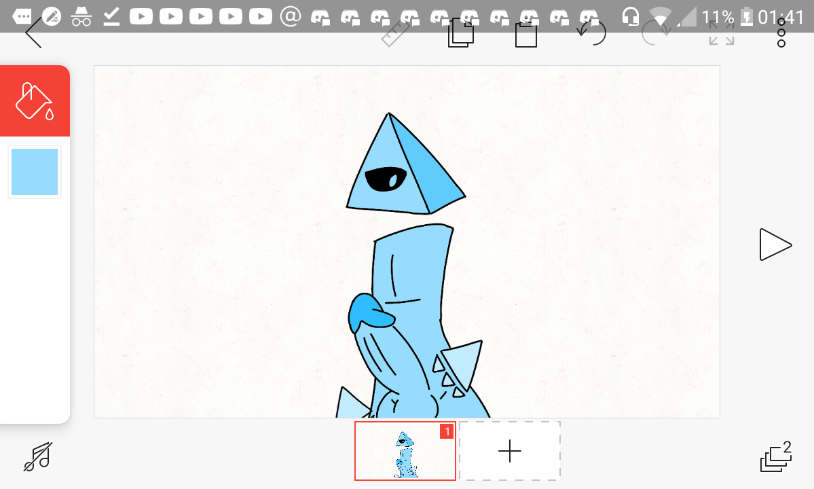Click the red frame number 1 badge

447,431
